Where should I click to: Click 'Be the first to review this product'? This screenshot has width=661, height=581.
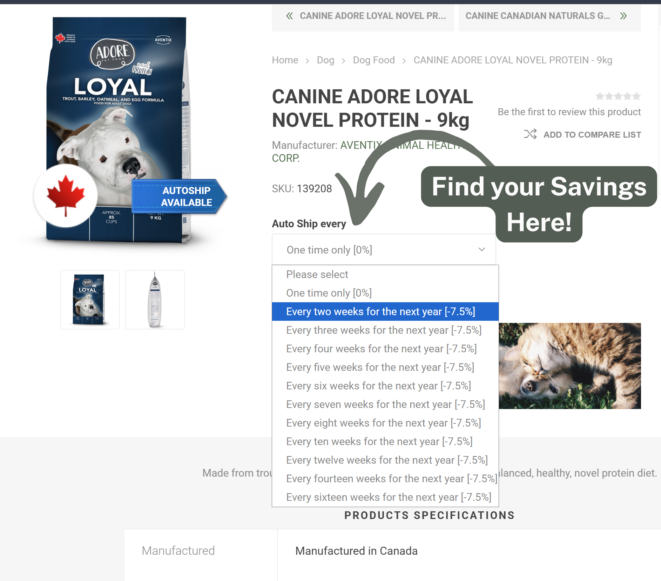[x=569, y=112]
